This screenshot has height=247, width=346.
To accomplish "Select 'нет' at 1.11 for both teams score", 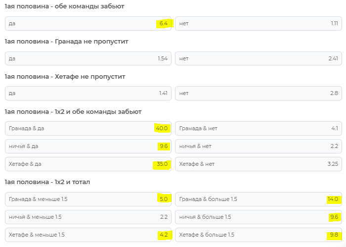I will point(258,24).
